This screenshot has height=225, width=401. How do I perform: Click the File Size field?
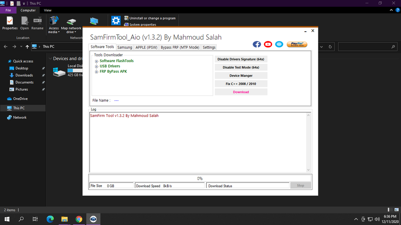pyautogui.click(x=111, y=186)
